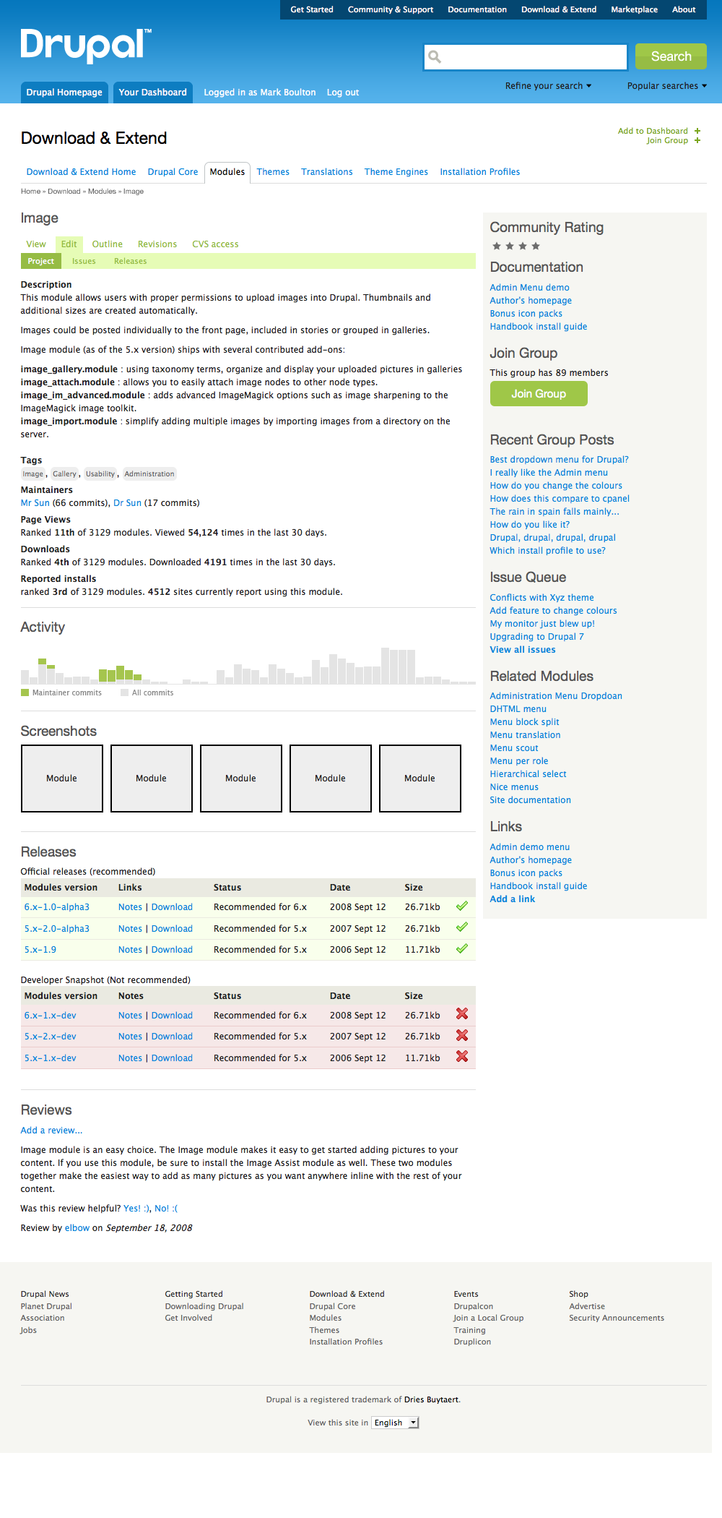The image size is (722, 1518).
Task: Click View all issues link
Action: click(x=523, y=650)
